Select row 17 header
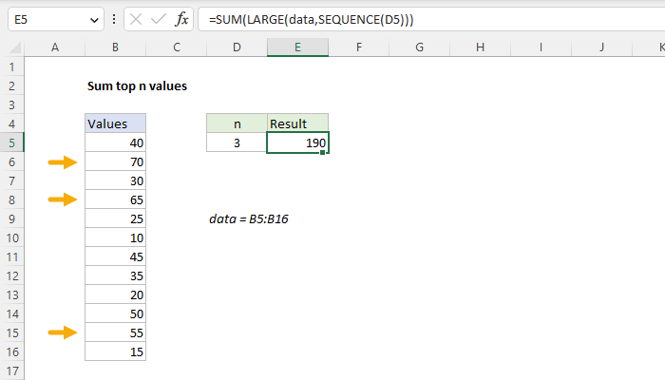This screenshot has height=380, width=665. tap(11, 371)
